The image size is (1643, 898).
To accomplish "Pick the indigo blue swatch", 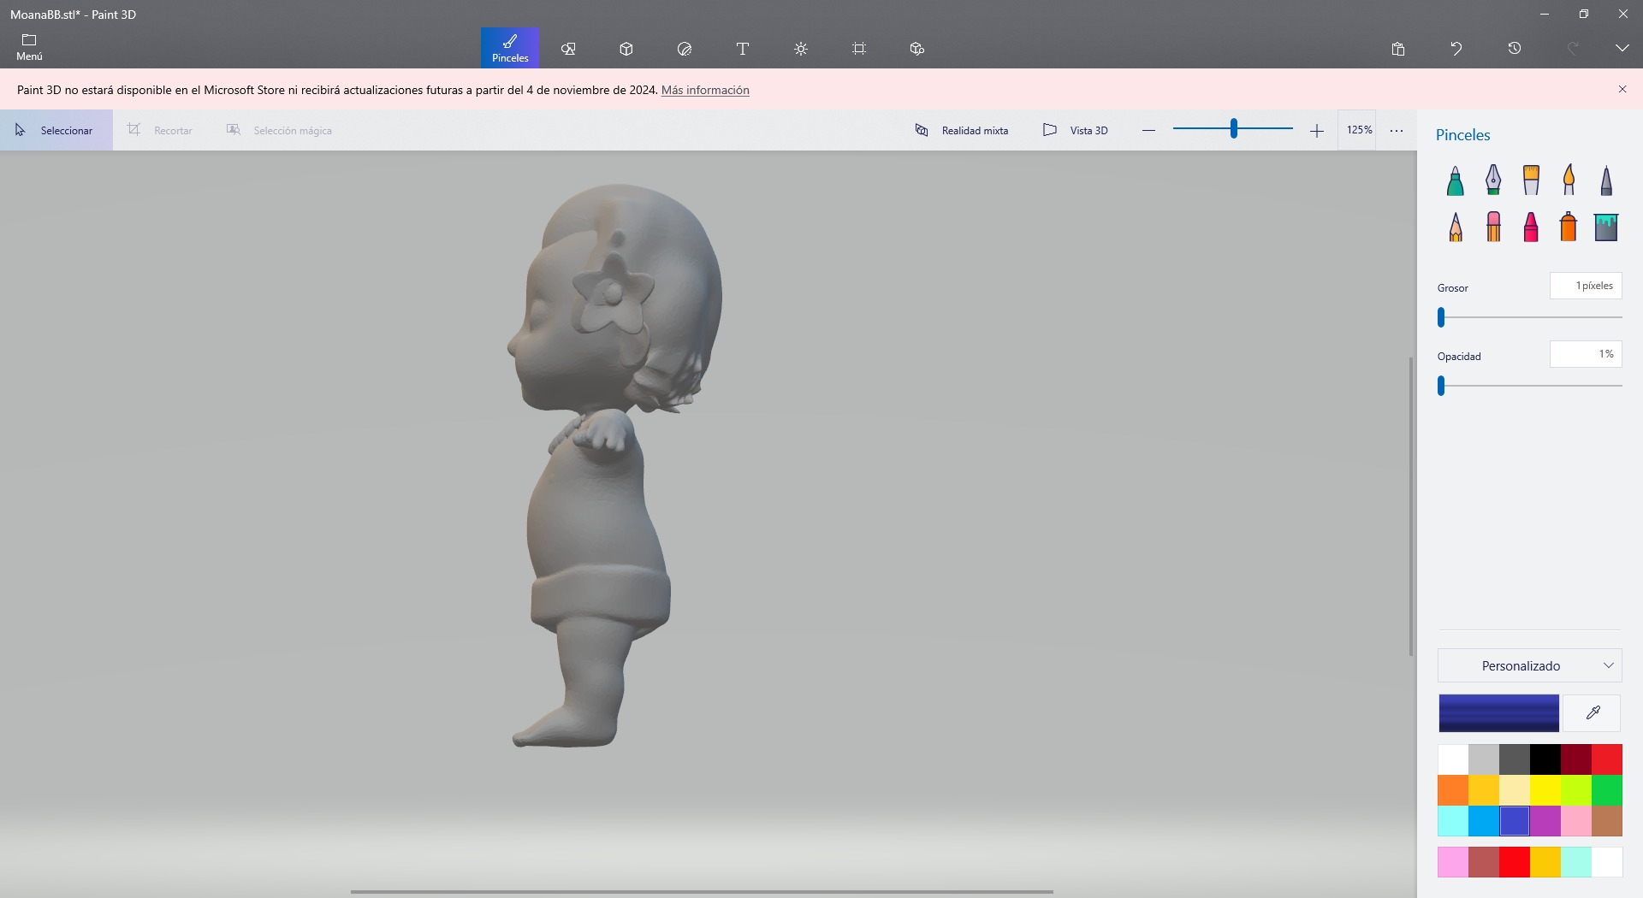I will pos(1515,821).
